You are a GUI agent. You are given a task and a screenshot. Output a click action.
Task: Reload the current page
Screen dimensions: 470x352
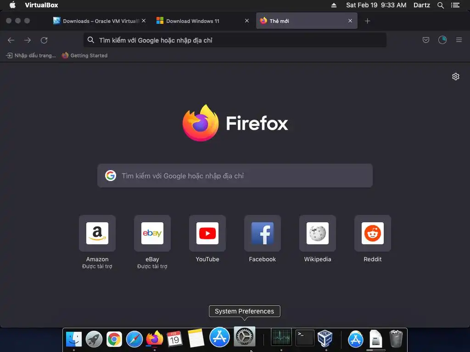coord(44,40)
